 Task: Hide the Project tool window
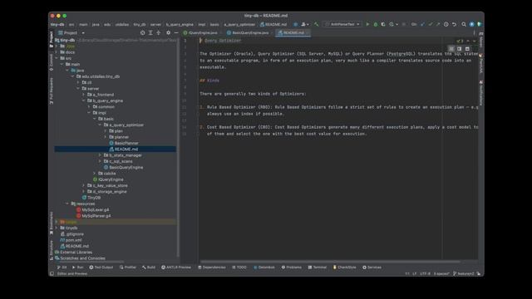(176, 33)
